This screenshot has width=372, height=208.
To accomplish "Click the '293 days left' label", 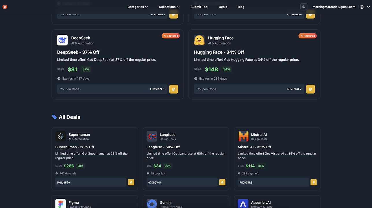I will 250,173.
